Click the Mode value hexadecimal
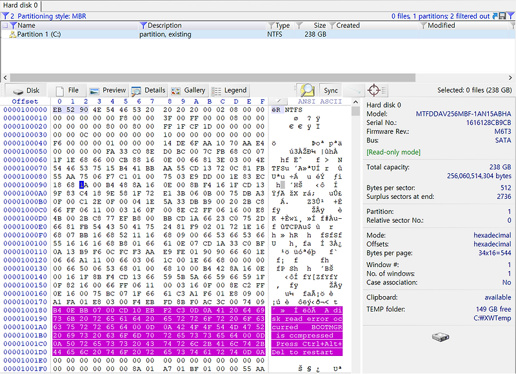The width and height of the screenshot is (516, 374). tap(492, 236)
